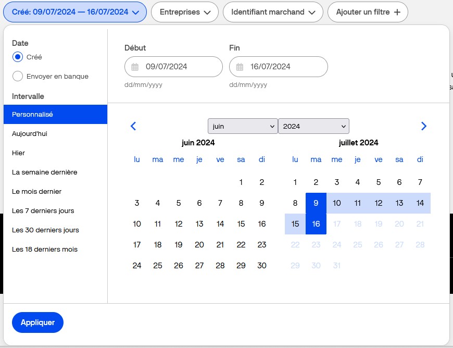The width and height of the screenshot is (453, 348).
Task: Choose Le mois dernier interval
Action: tap(36, 192)
